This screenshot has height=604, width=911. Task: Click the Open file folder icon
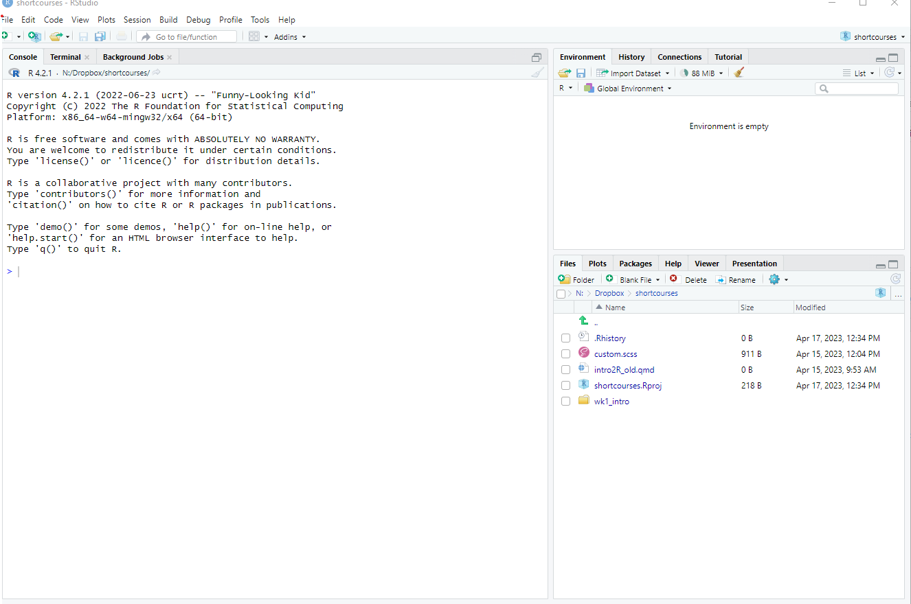[x=56, y=36]
